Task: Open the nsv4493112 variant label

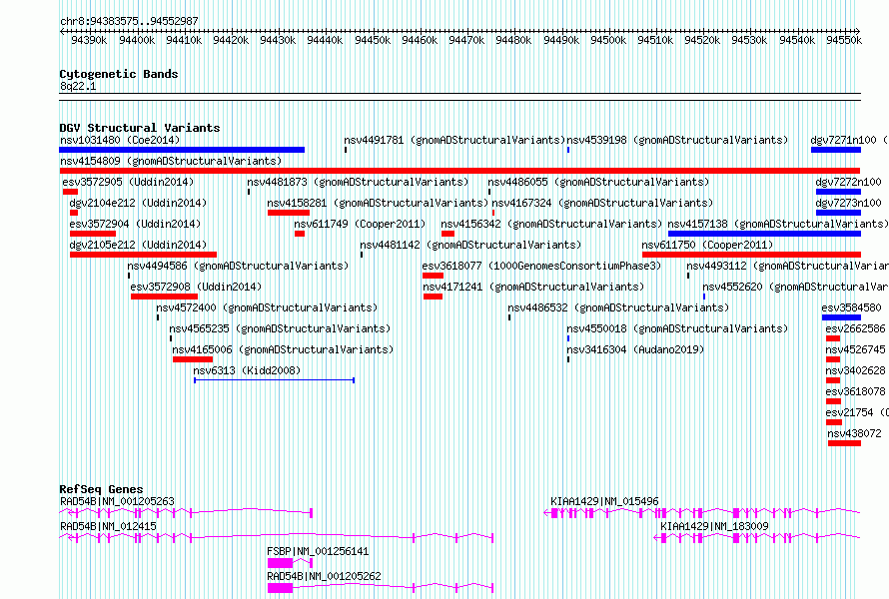Action: coord(787,266)
